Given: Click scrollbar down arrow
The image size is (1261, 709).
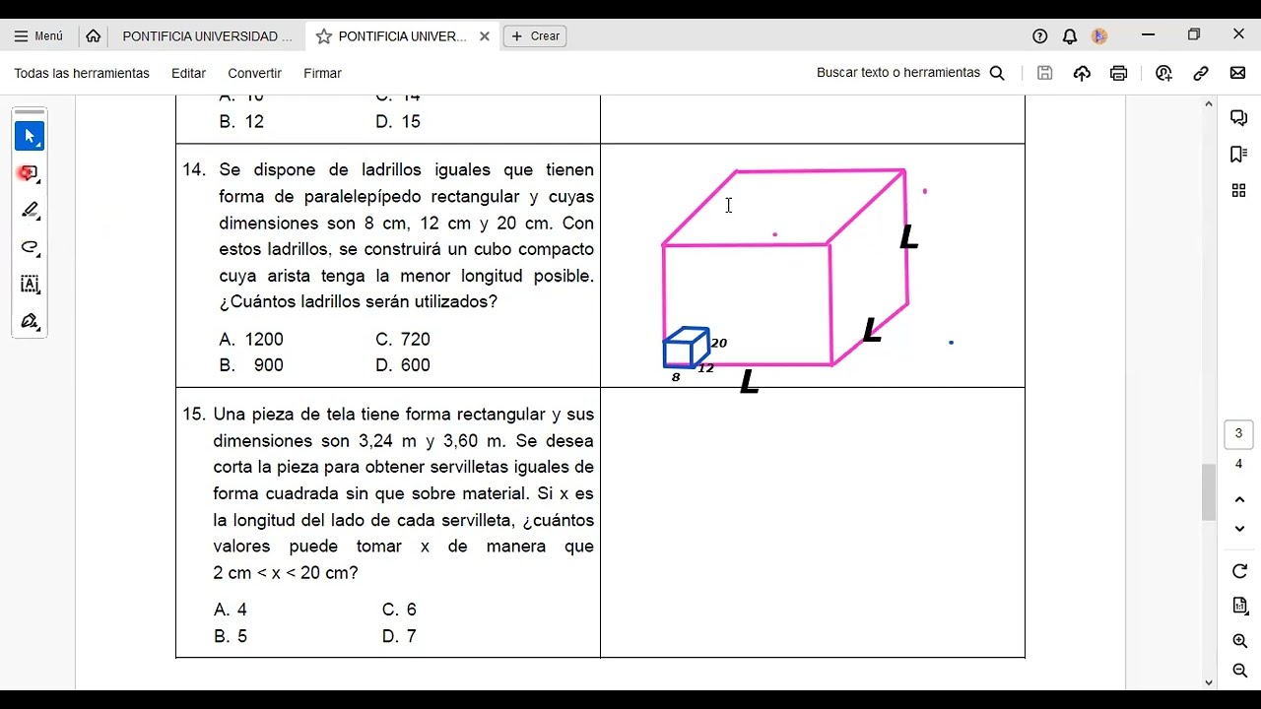Looking at the screenshot, I should tap(1209, 682).
